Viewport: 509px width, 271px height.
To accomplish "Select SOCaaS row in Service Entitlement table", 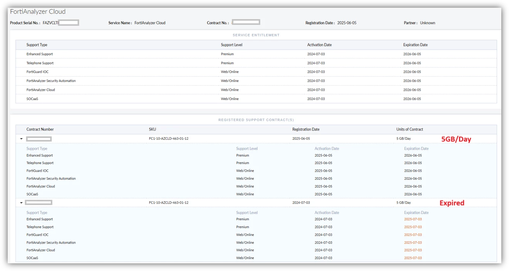I will click(x=256, y=99).
